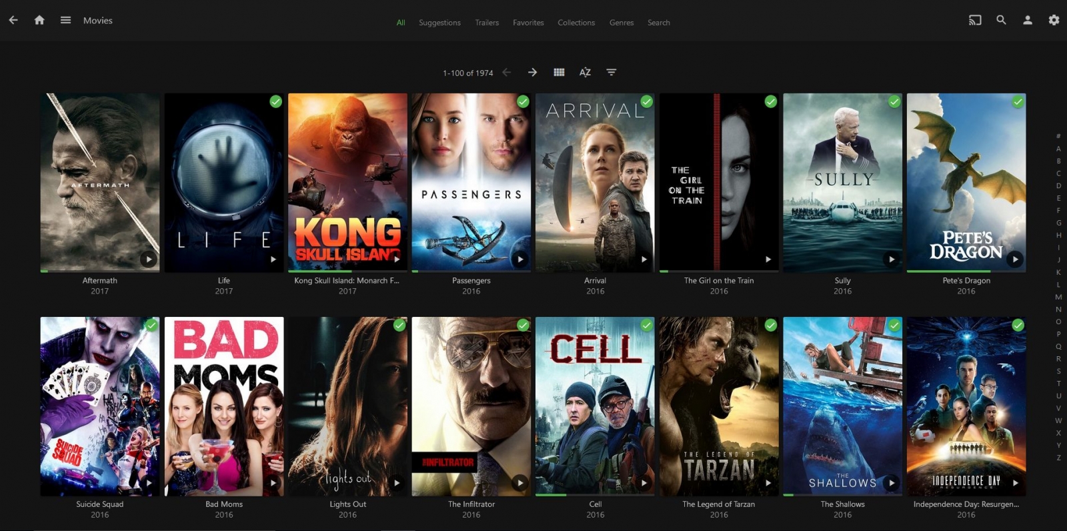The height and width of the screenshot is (531, 1067).
Task: Open the AZ sort options
Action: coord(585,72)
